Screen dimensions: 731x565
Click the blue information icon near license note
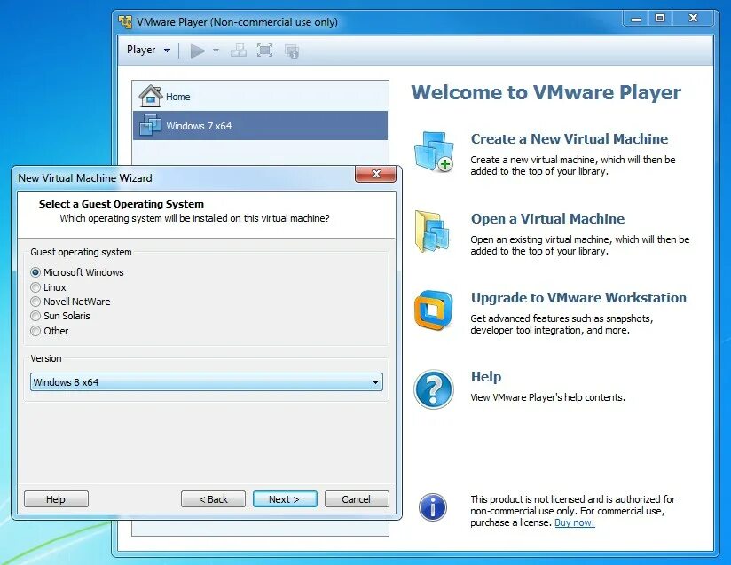click(x=433, y=507)
